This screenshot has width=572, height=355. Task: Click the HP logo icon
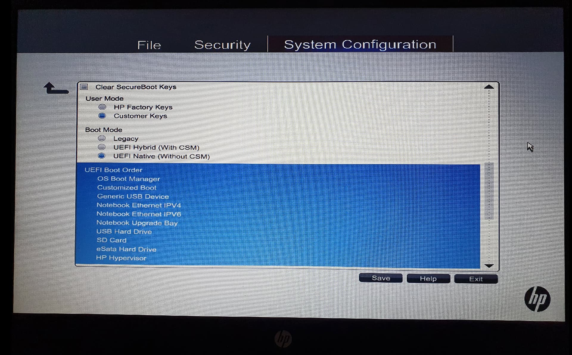click(x=537, y=299)
